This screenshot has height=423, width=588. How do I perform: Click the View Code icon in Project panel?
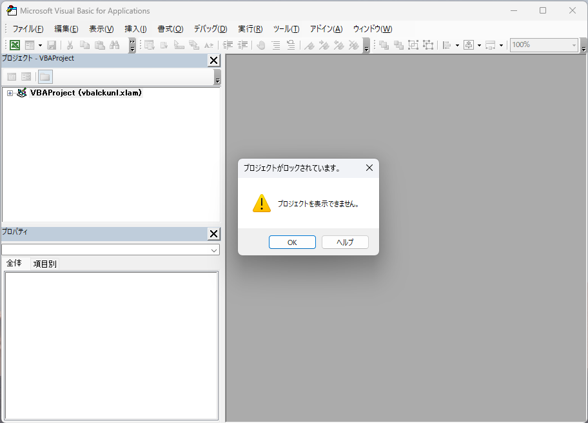pyautogui.click(x=12, y=77)
